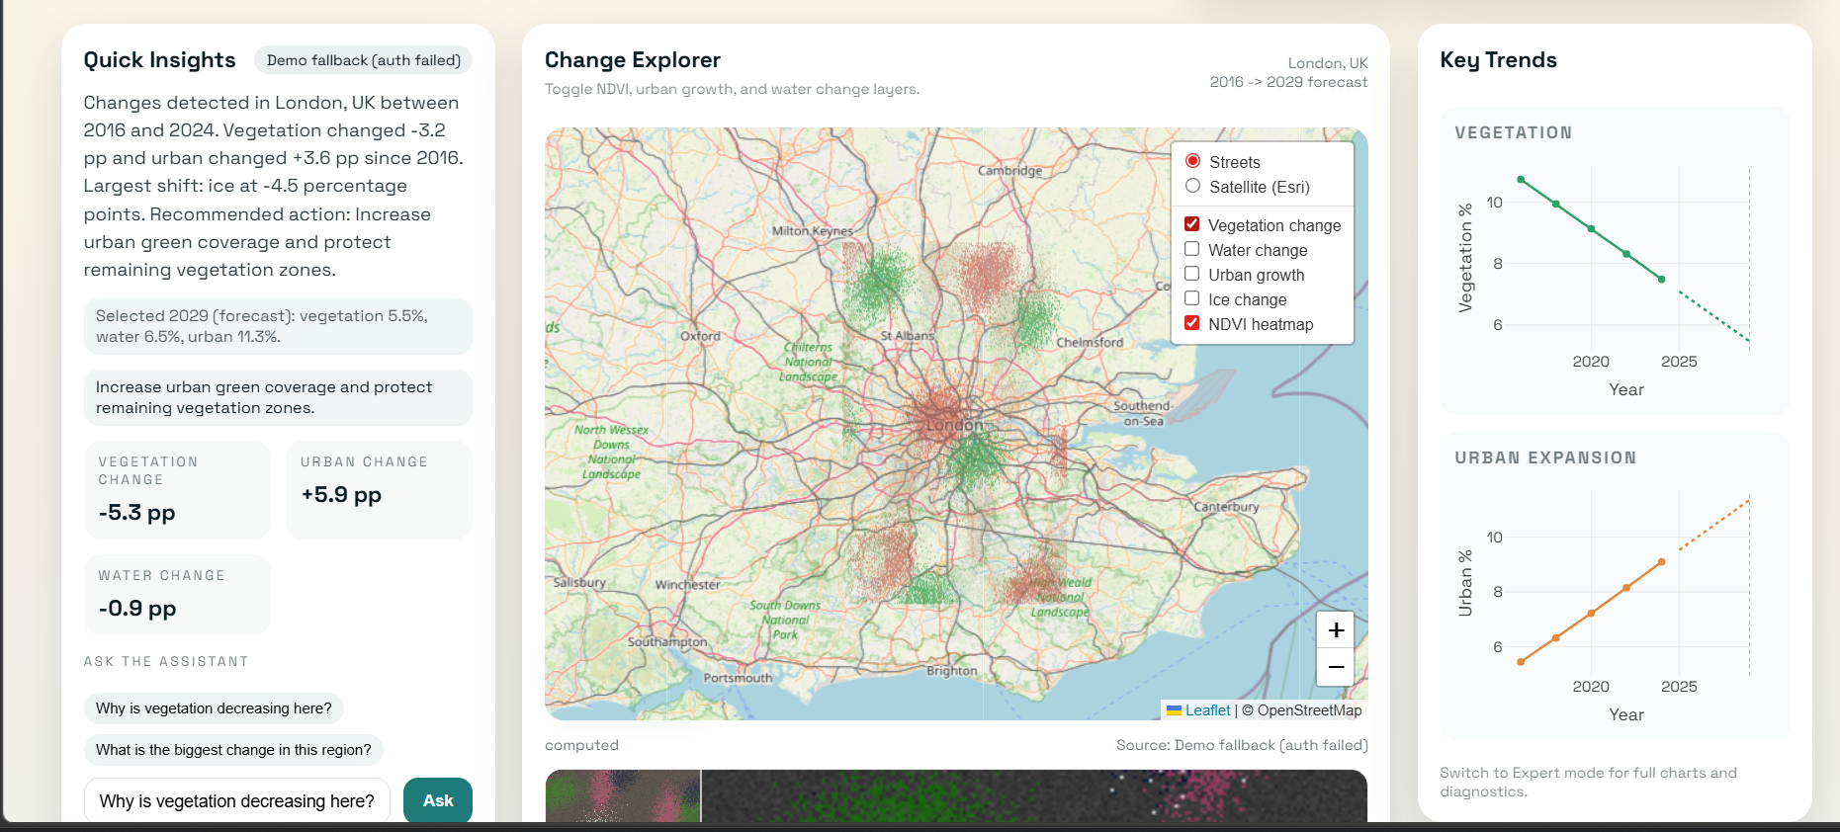Select the '2016 -> 2029 forecast' text

(1288, 82)
